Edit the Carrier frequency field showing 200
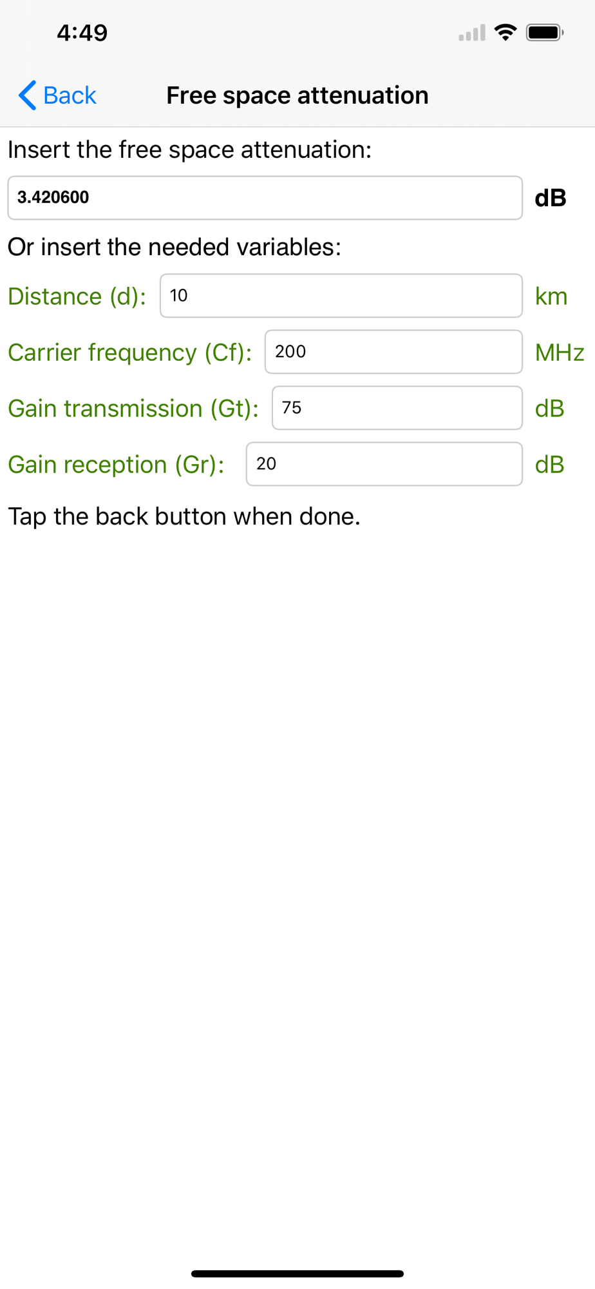595x1289 pixels. click(393, 352)
